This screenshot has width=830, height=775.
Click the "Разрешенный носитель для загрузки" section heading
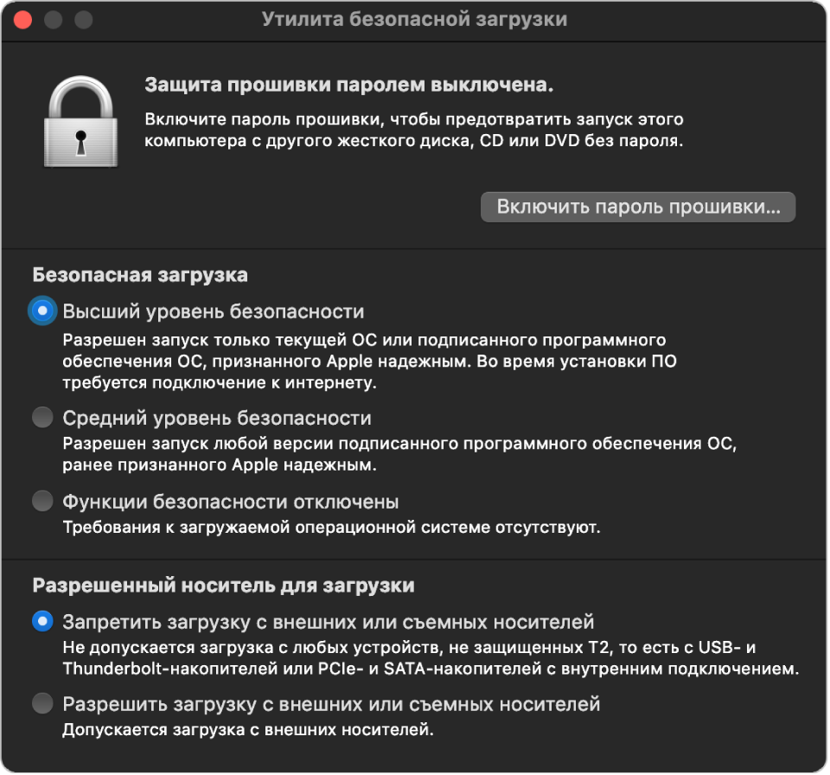click(x=223, y=586)
